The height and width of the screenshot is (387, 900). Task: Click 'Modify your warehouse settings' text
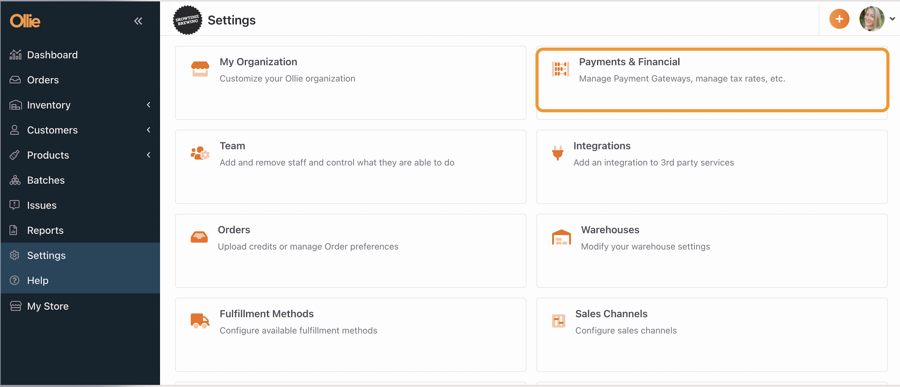click(645, 247)
